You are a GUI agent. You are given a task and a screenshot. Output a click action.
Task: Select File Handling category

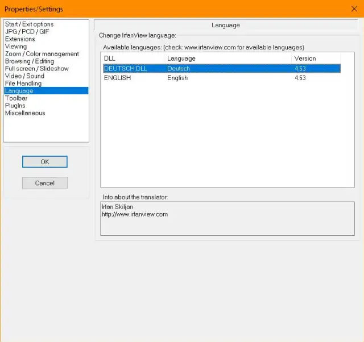tap(23, 84)
